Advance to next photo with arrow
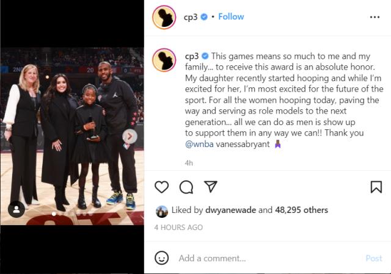The image size is (391, 274). click(130, 136)
